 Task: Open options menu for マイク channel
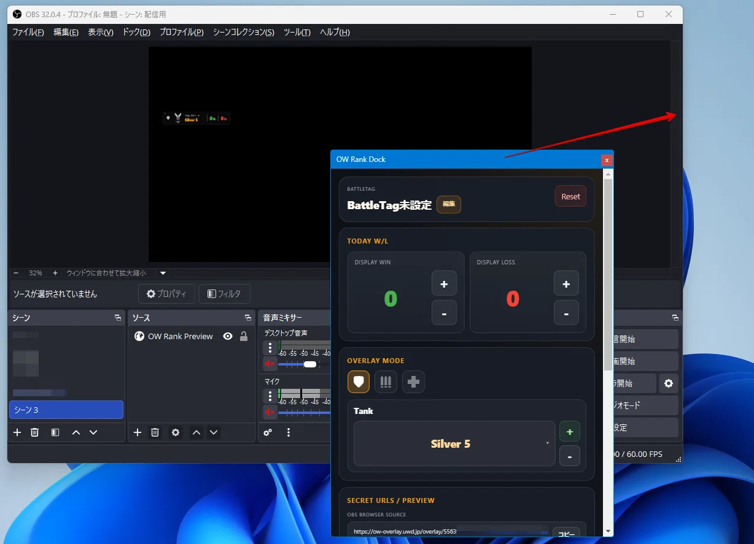270,396
